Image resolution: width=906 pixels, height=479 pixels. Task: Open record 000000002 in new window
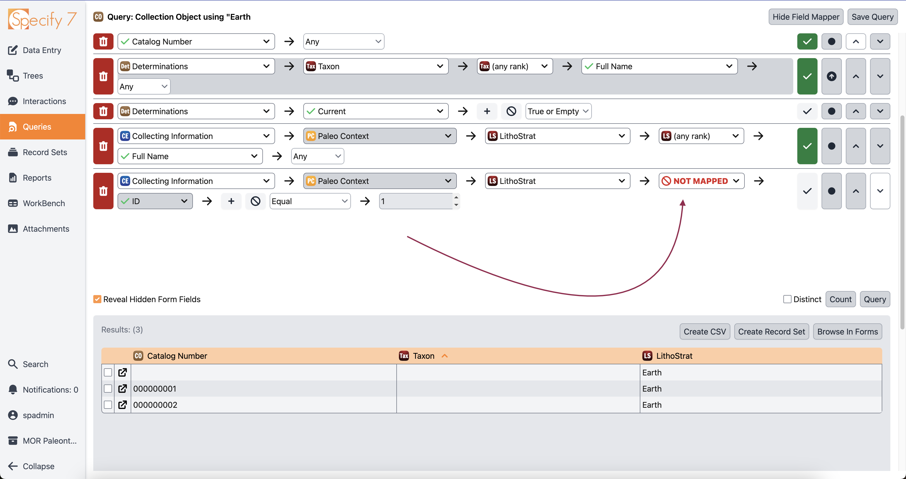click(122, 404)
